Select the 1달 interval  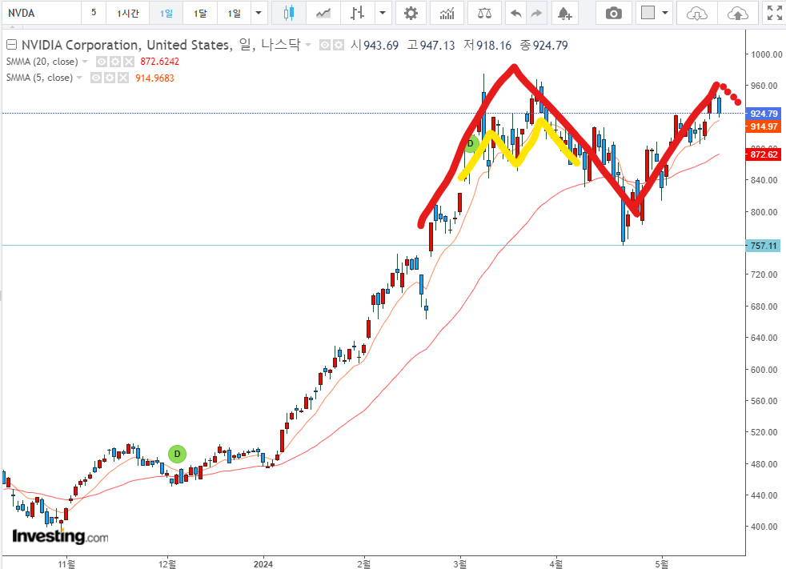click(x=200, y=13)
